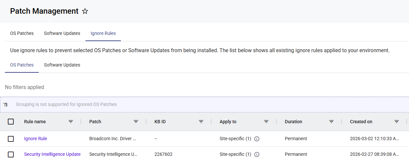Click the grouping list icon
The height and width of the screenshot is (162, 409).
6,105
